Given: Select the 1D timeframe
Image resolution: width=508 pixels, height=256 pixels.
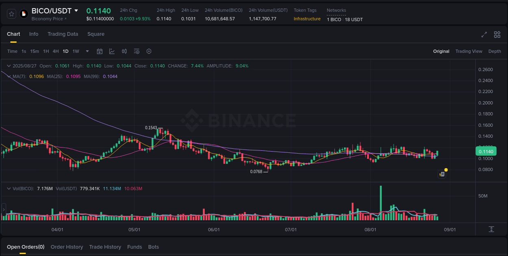Looking at the screenshot, I should [65, 51].
